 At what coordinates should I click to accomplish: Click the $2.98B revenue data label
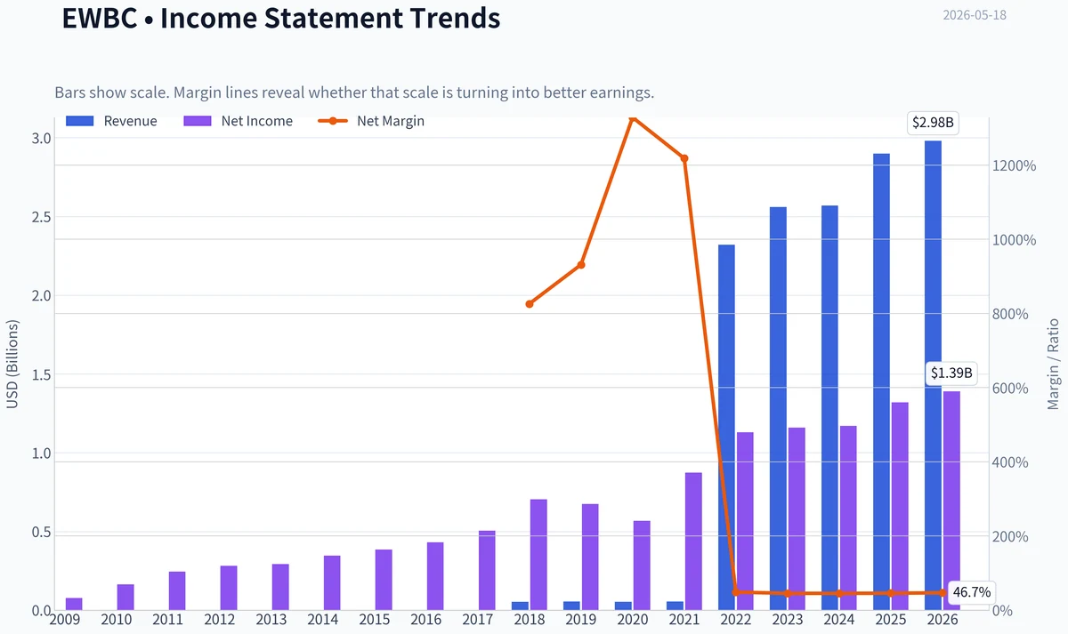(933, 124)
